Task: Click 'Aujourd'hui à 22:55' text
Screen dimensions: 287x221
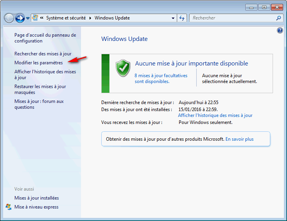Action: (x=199, y=103)
